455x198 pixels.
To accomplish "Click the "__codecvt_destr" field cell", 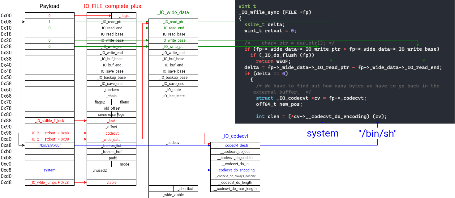I will coord(235,145).
